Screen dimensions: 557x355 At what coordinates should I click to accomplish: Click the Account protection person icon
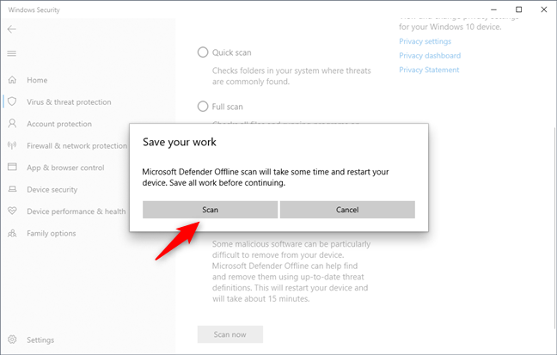coord(12,124)
